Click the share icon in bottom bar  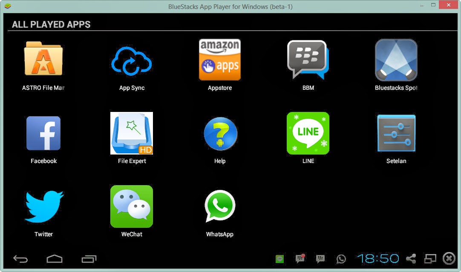point(411,259)
